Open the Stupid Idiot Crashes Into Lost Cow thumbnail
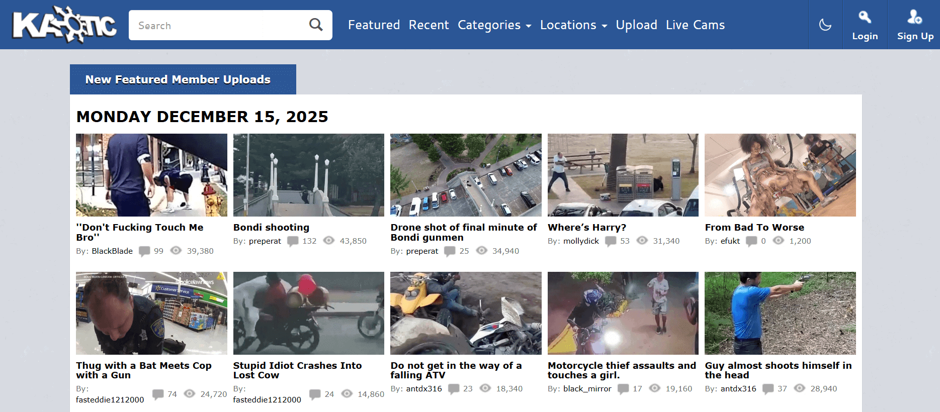Image resolution: width=940 pixels, height=412 pixels. [x=308, y=313]
